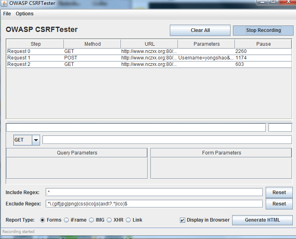Click the POST method cell
The height and width of the screenshot is (239, 296).
click(x=92, y=58)
